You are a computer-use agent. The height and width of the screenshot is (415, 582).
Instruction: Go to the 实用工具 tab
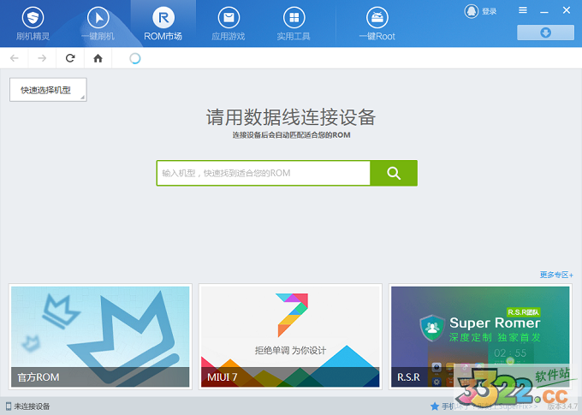coord(294,23)
